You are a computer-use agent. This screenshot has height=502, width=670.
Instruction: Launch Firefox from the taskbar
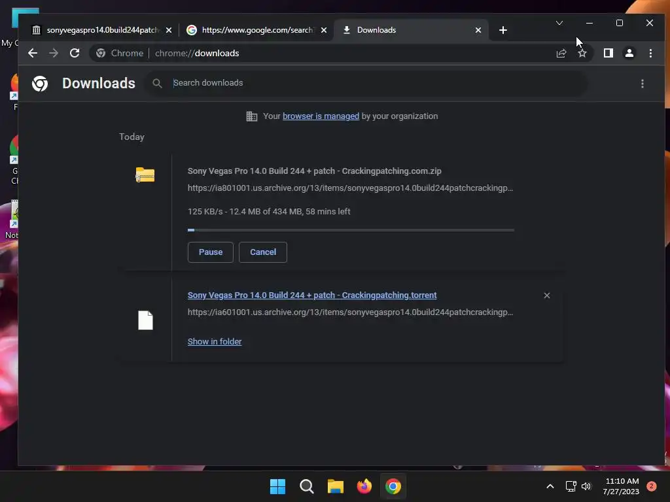click(x=364, y=486)
